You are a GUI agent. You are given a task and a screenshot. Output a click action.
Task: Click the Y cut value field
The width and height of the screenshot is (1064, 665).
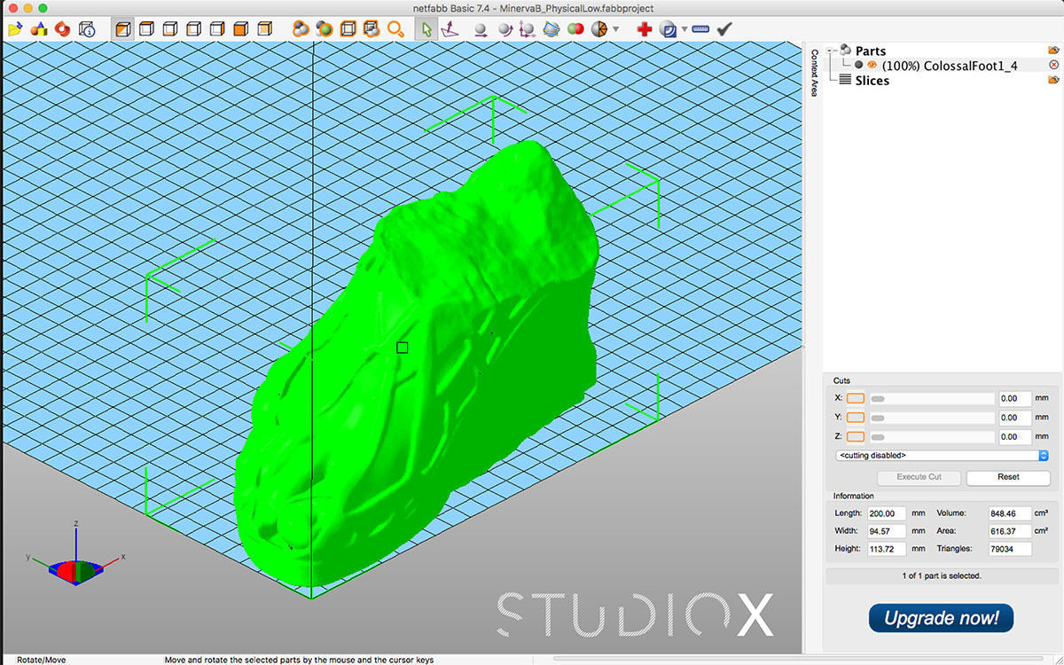(x=1015, y=418)
